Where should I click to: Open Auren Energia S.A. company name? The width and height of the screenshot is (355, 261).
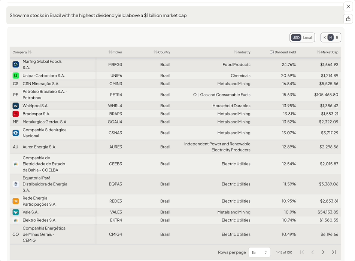pos(39,147)
